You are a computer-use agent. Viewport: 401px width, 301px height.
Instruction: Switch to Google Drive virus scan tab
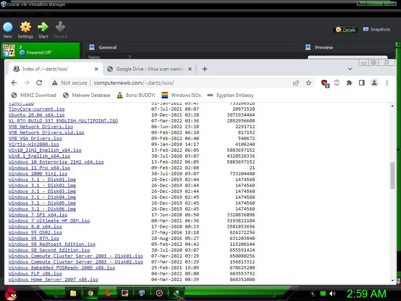tap(150, 69)
